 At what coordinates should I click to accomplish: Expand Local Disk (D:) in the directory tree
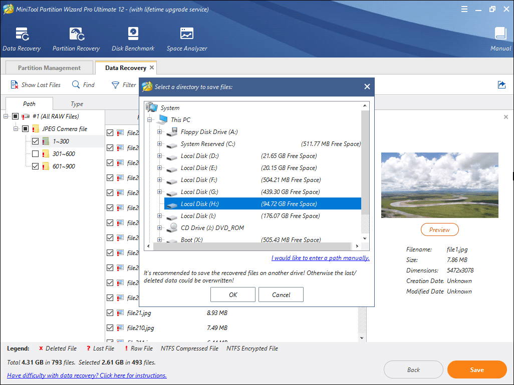160,156
